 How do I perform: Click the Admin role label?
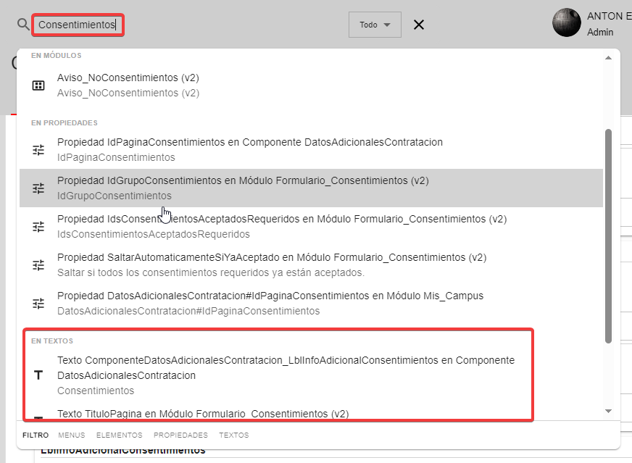tap(600, 32)
